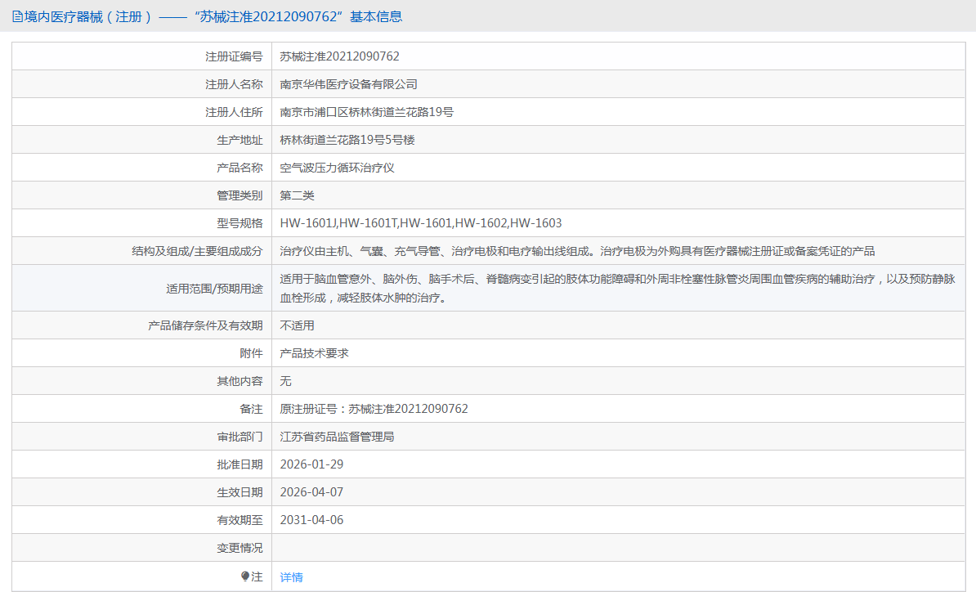
Task: Click model specification HW-1601J,HW-1601T list
Action: coord(421,223)
